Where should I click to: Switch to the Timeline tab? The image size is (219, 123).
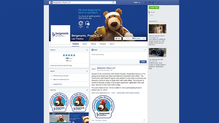coord(75,44)
